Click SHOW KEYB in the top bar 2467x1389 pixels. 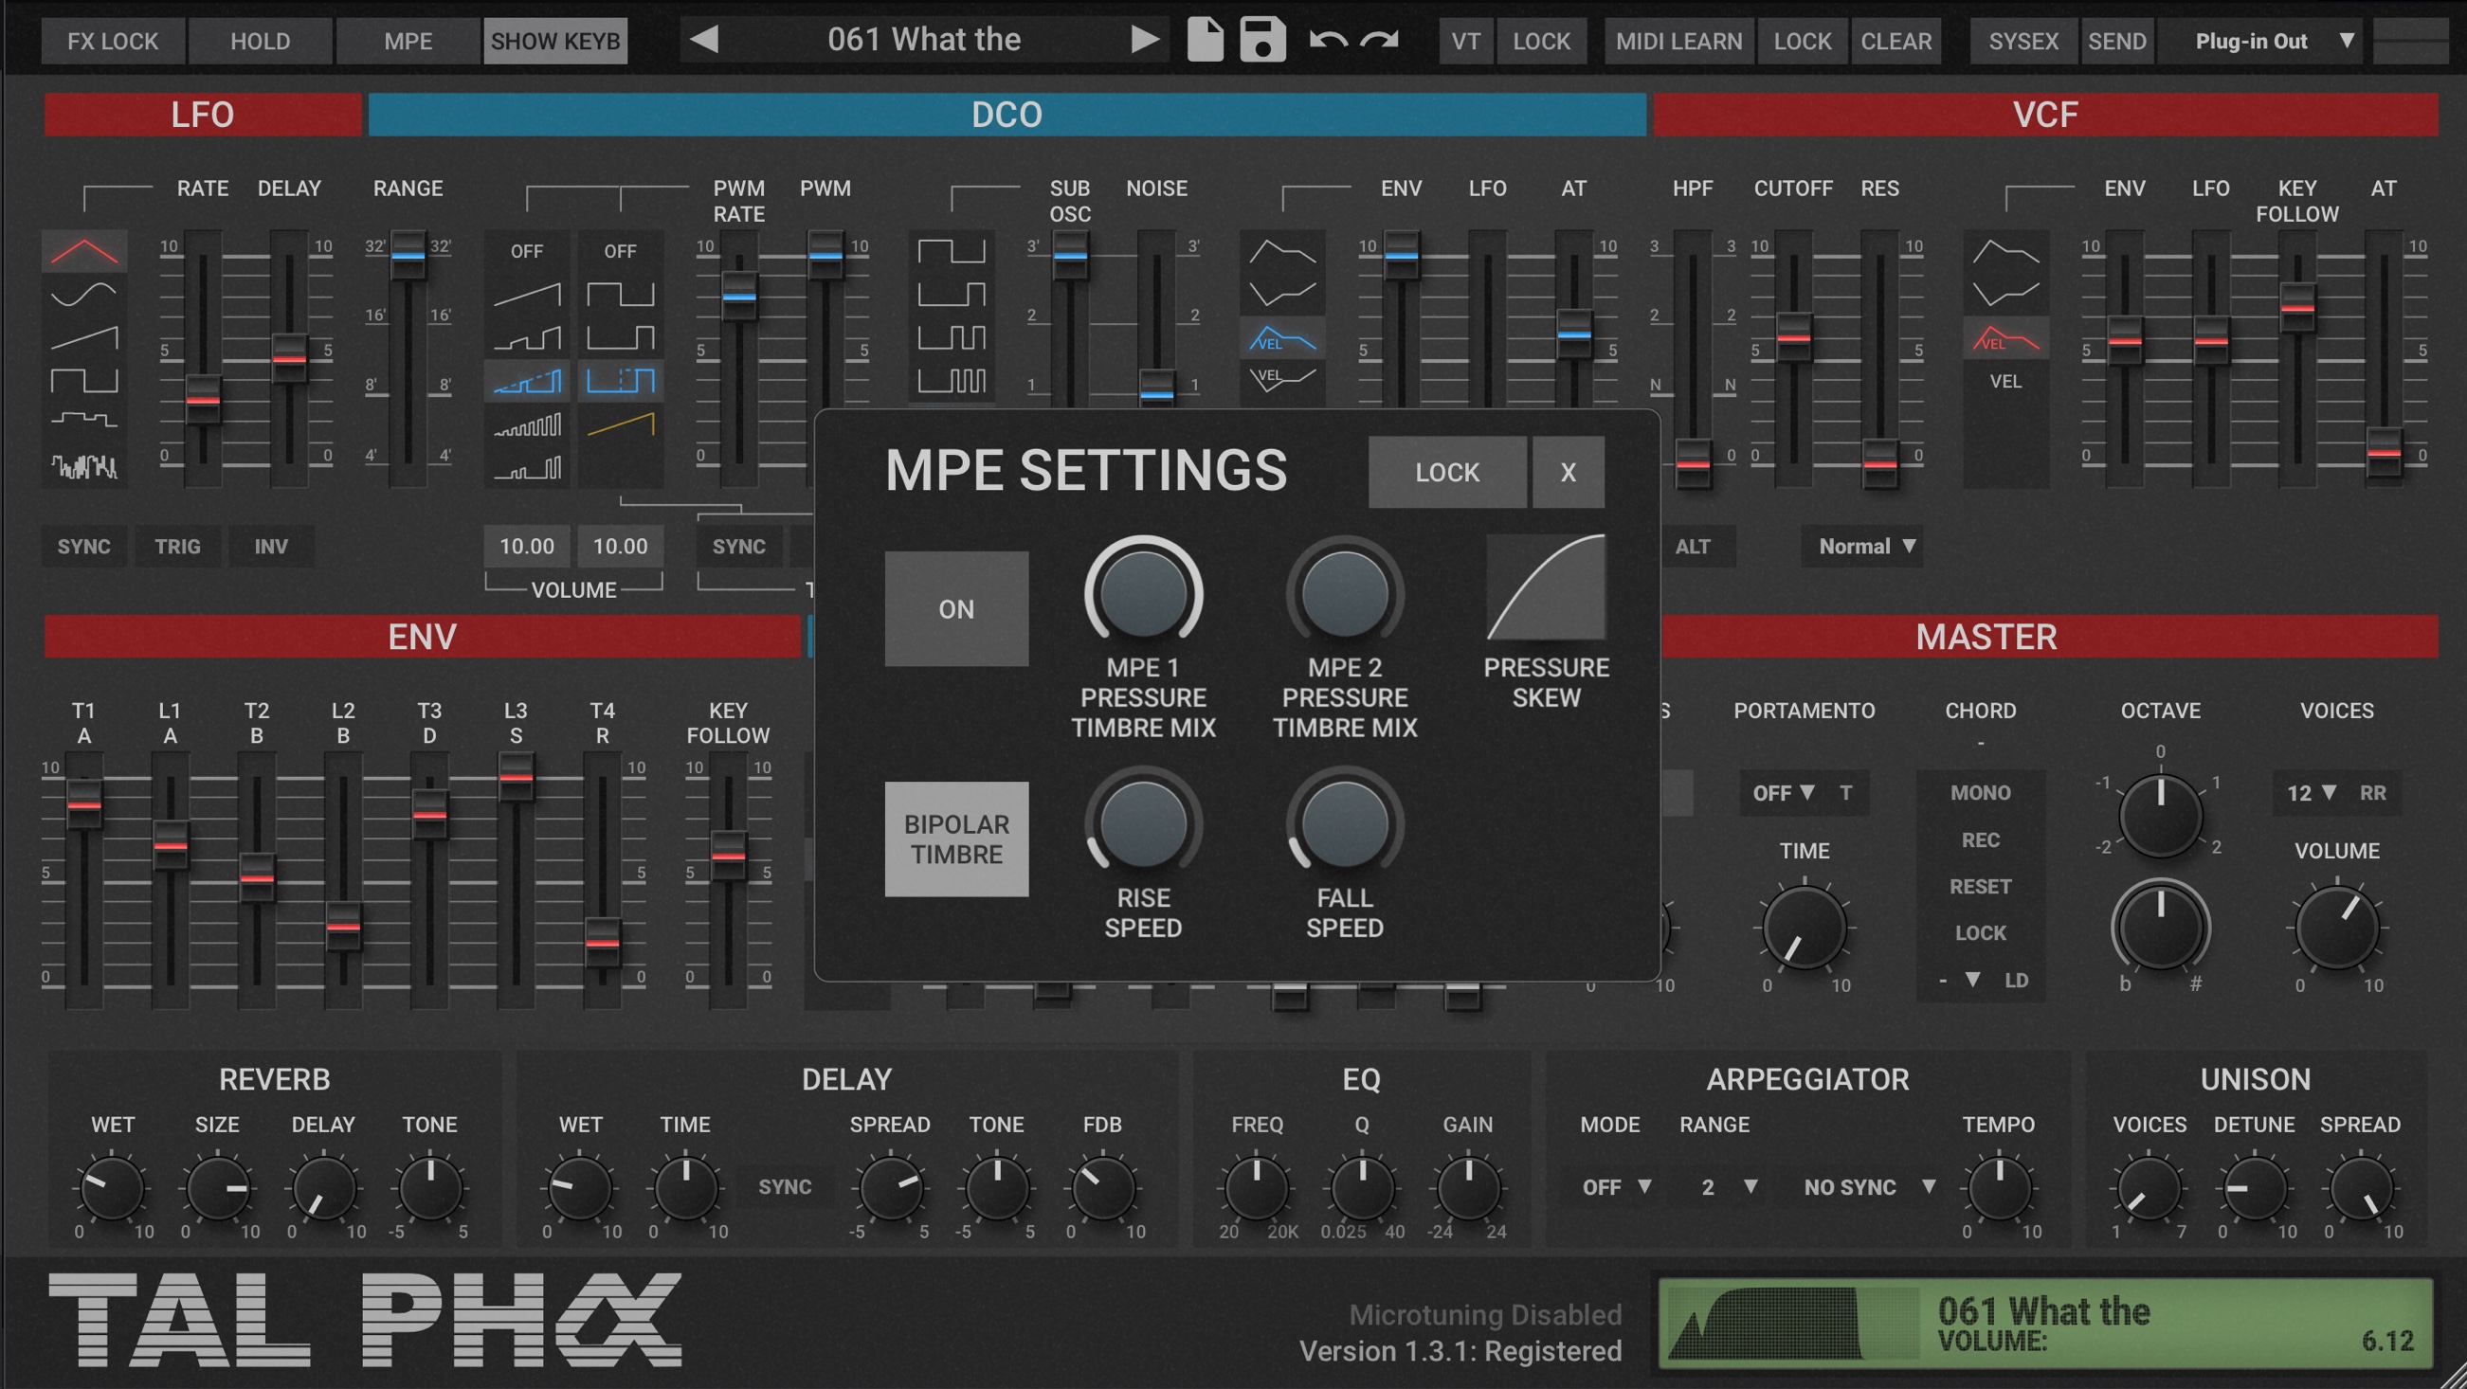pyautogui.click(x=554, y=41)
